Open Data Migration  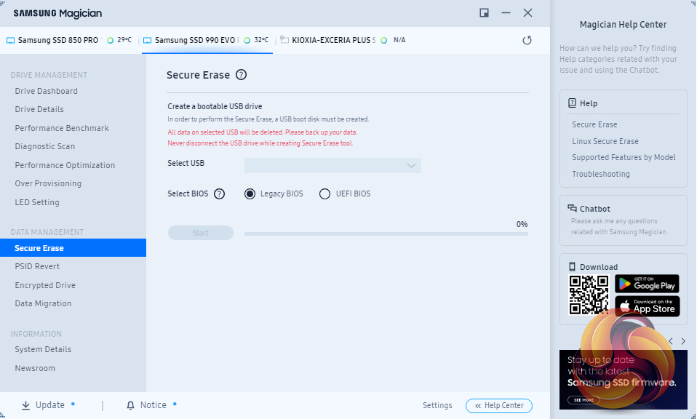43,303
